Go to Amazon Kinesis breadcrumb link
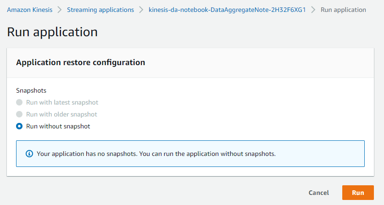The height and width of the screenshot is (205, 384). [30, 10]
